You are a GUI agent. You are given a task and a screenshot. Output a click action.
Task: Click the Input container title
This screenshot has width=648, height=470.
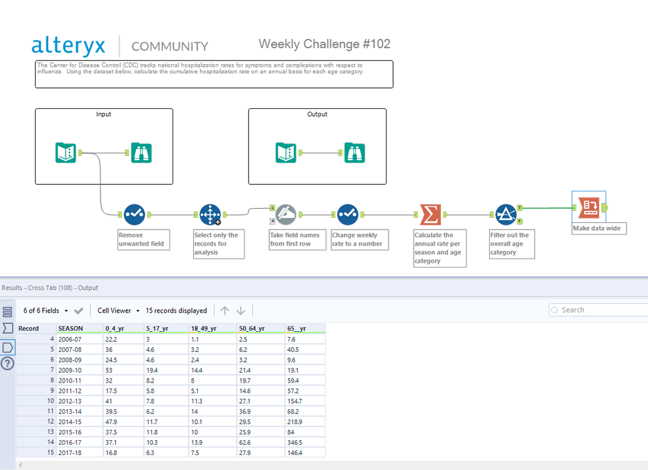104,114
